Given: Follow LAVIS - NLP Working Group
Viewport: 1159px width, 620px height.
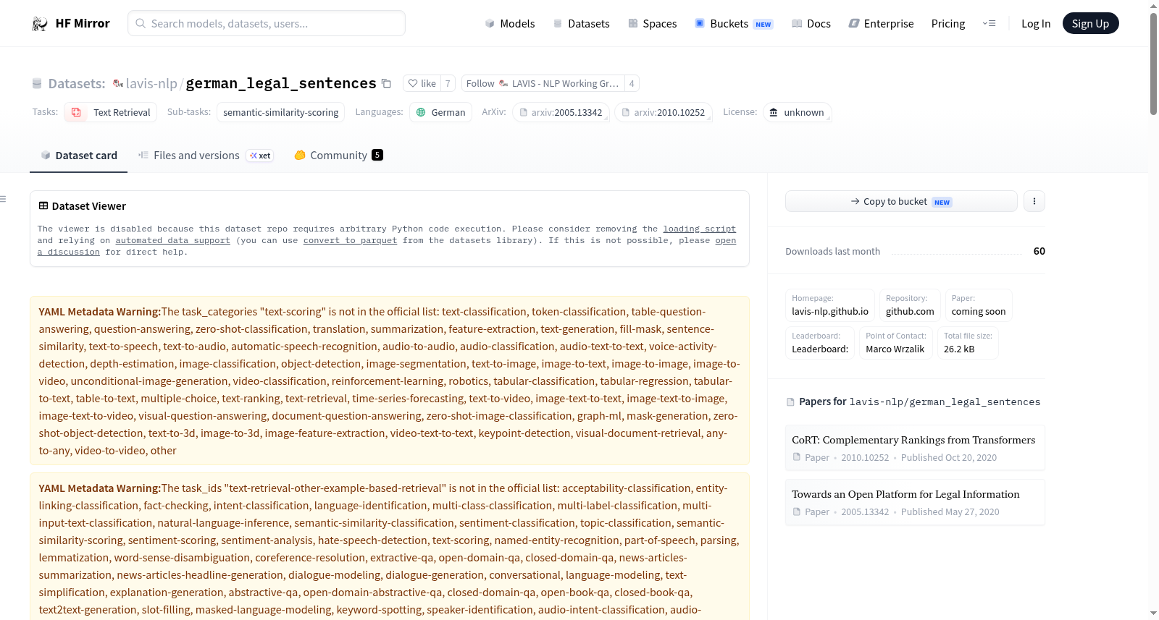Looking at the screenshot, I should click(543, 83).
